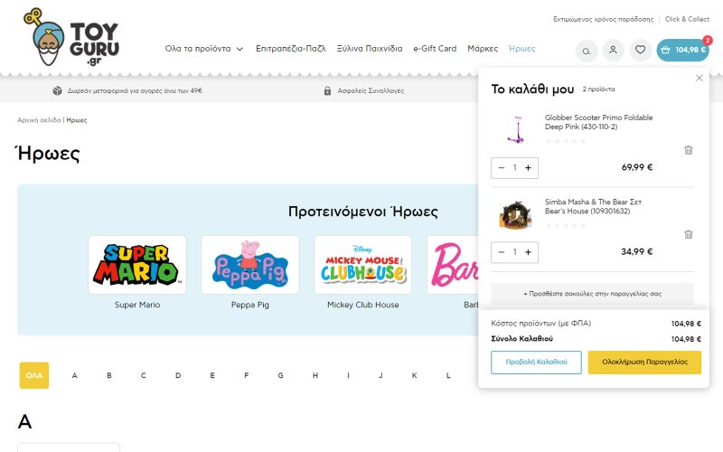Filter heroes by letter J
Viewport: 723px width, 452px height.
pyautogui.click(x=380, y=375)
